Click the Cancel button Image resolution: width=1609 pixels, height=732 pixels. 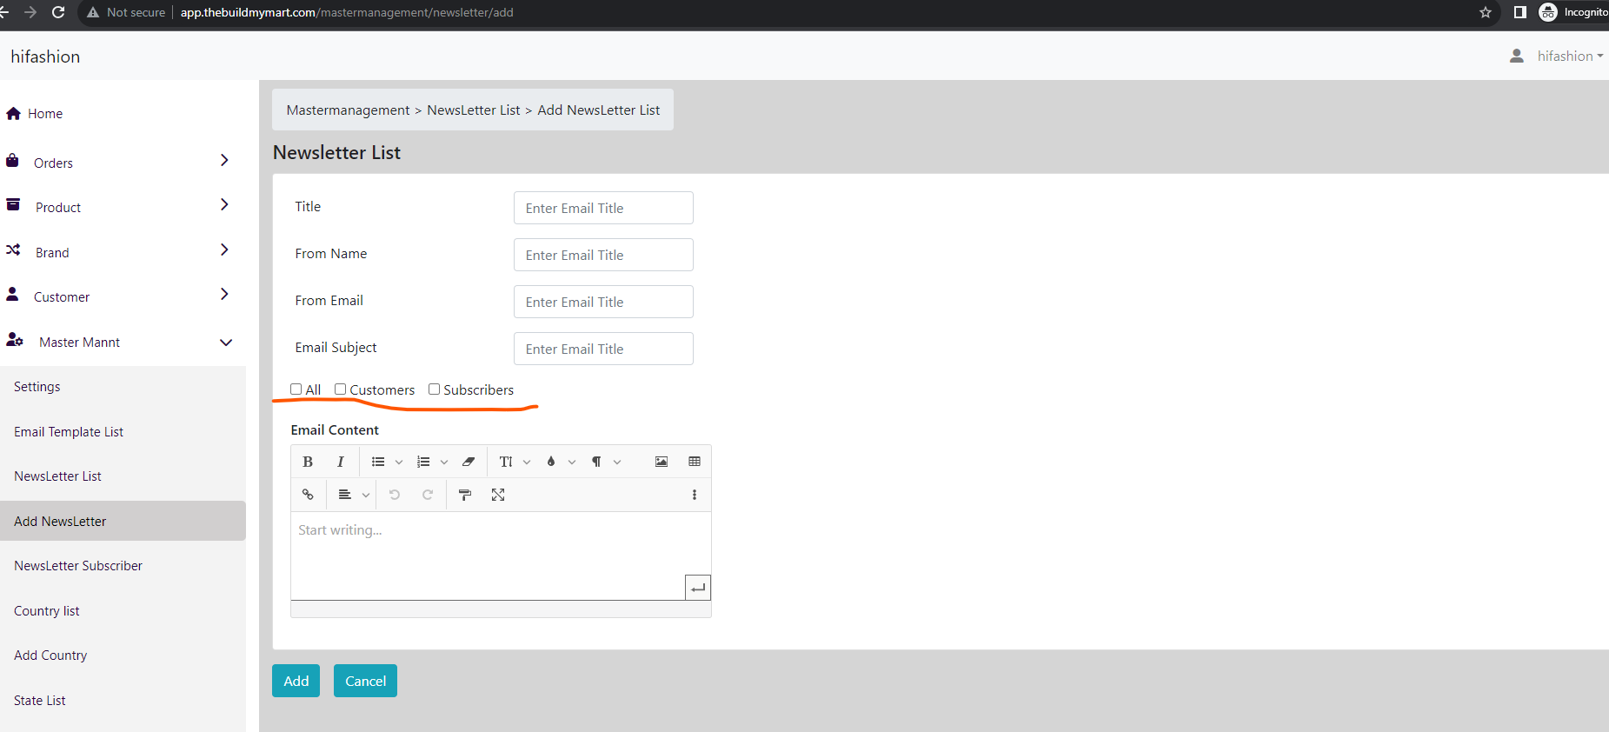coord(366,681)
